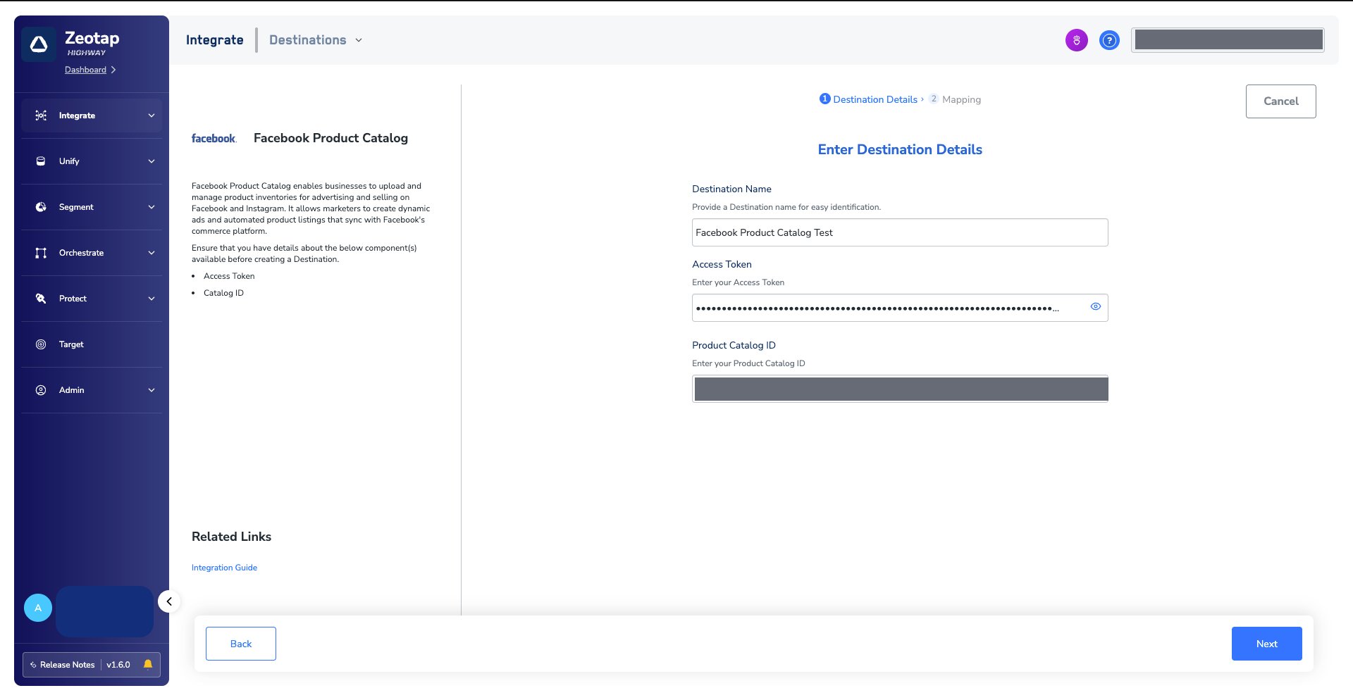
Task: Click the Next button
Action: point(1266,644)
